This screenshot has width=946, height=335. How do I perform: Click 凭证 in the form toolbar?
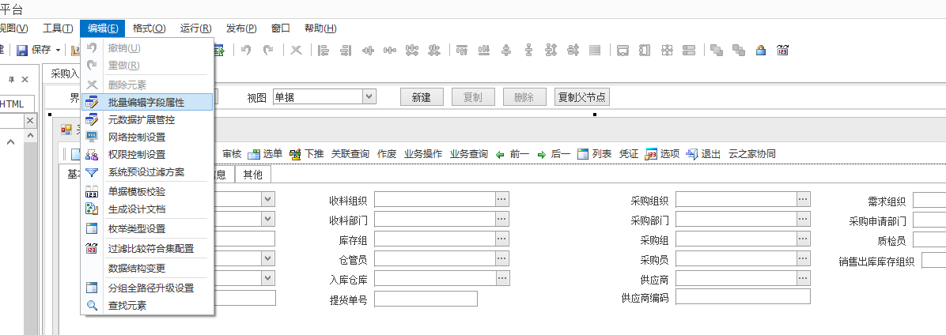tap(629, 154)
